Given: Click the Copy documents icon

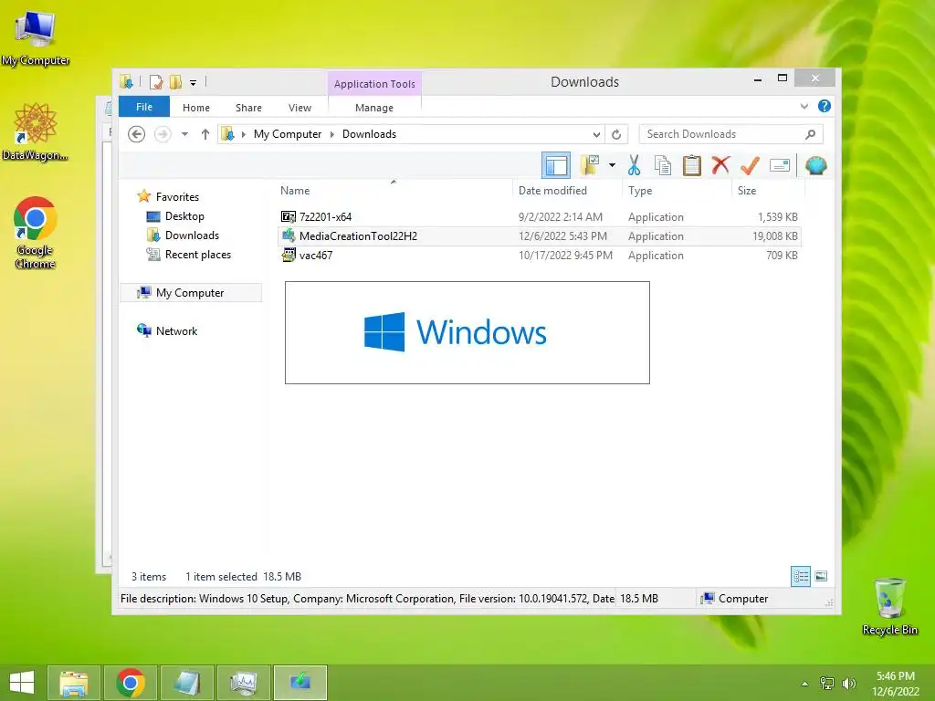Looking at the screenshot, I should (x=663, y=165).
